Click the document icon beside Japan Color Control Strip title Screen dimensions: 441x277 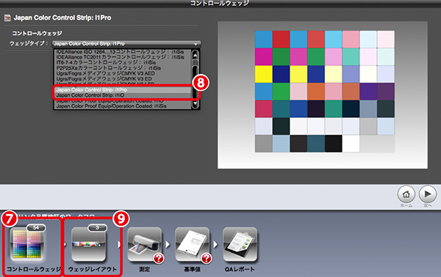(x=7, y=18)
